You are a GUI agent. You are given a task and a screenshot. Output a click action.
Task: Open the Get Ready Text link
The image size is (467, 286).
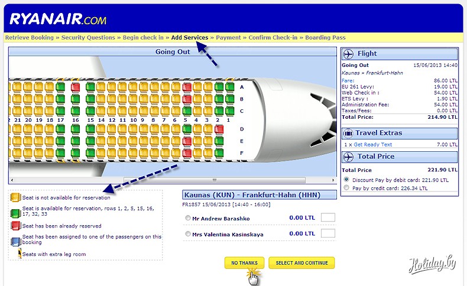372,144
